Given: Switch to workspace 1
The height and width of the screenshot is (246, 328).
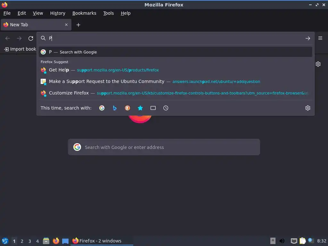Looking at the screenshot, I should (x=14, y=241).
